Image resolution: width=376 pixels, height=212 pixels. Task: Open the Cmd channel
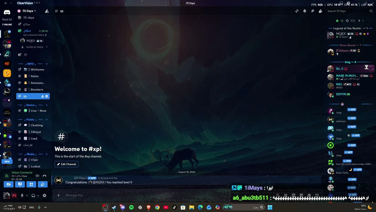33,139
